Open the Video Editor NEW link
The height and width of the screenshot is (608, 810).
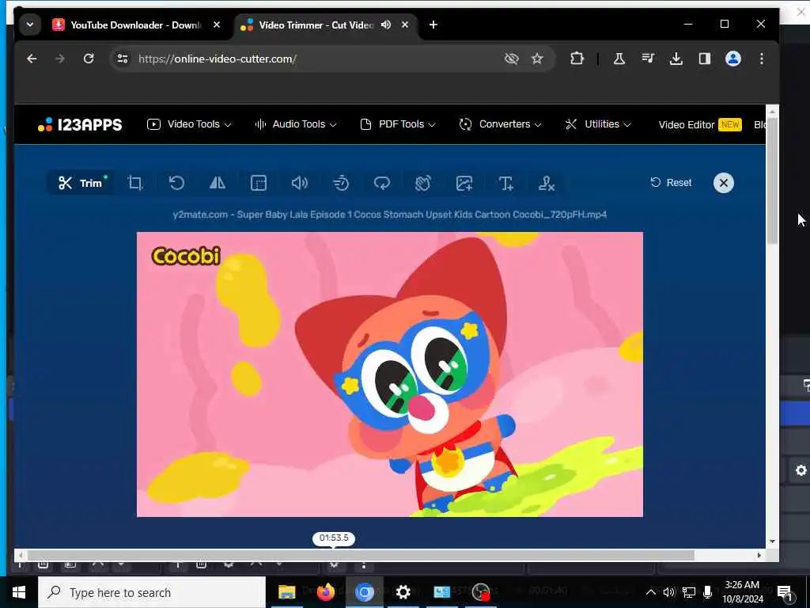click(700, 124)
